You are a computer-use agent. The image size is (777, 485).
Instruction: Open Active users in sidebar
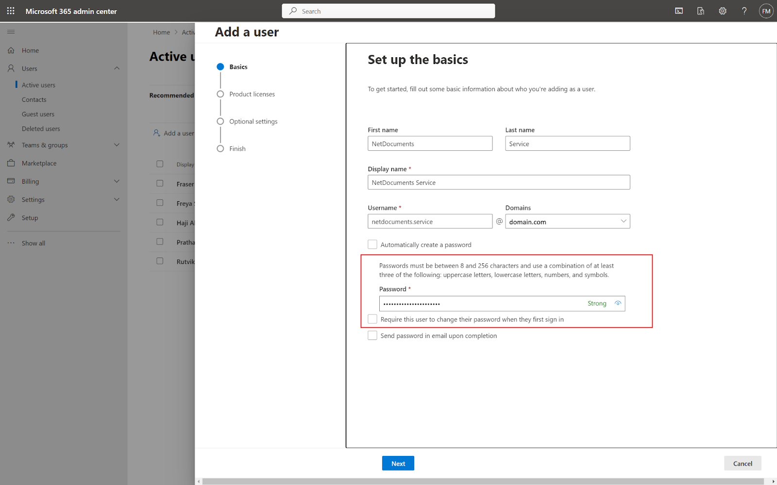point(38,85)
